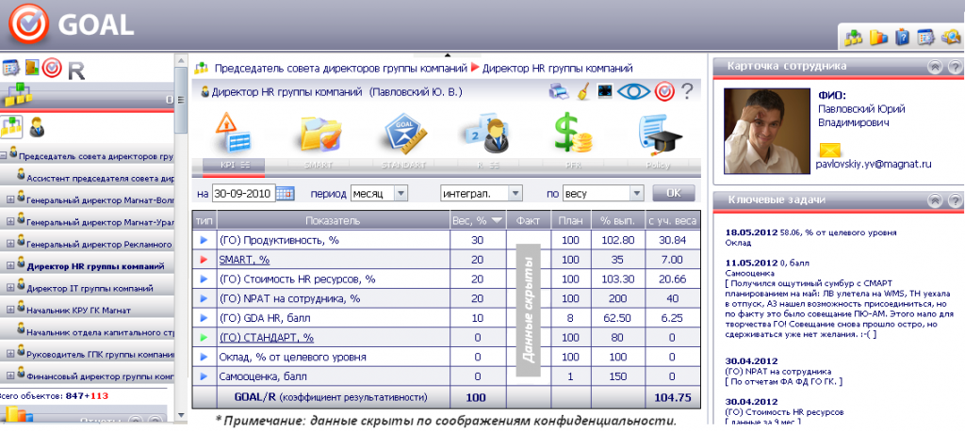Switch to the STANDART tab
Image resolution: width=965 pixels, height=431 pixels.
point(403,165)
